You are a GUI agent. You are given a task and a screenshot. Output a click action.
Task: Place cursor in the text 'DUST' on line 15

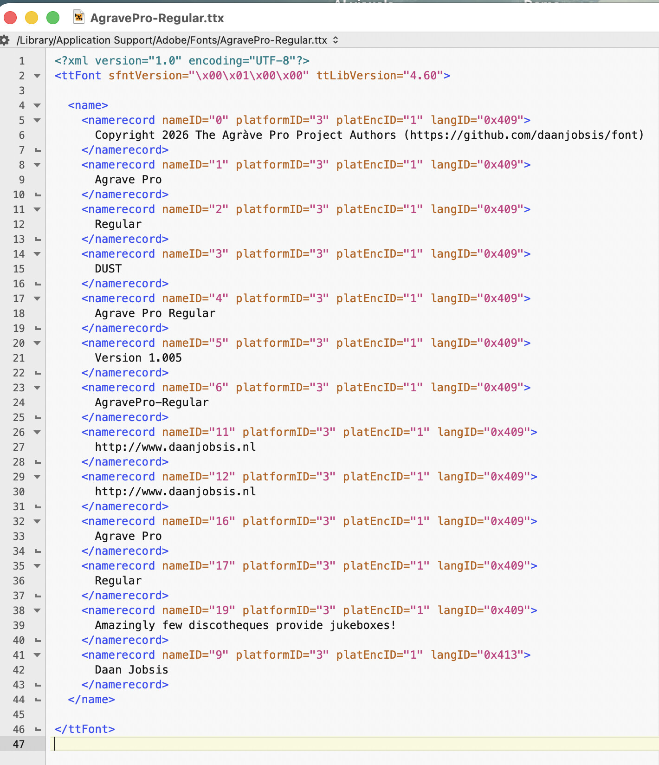tap(108, 269)
